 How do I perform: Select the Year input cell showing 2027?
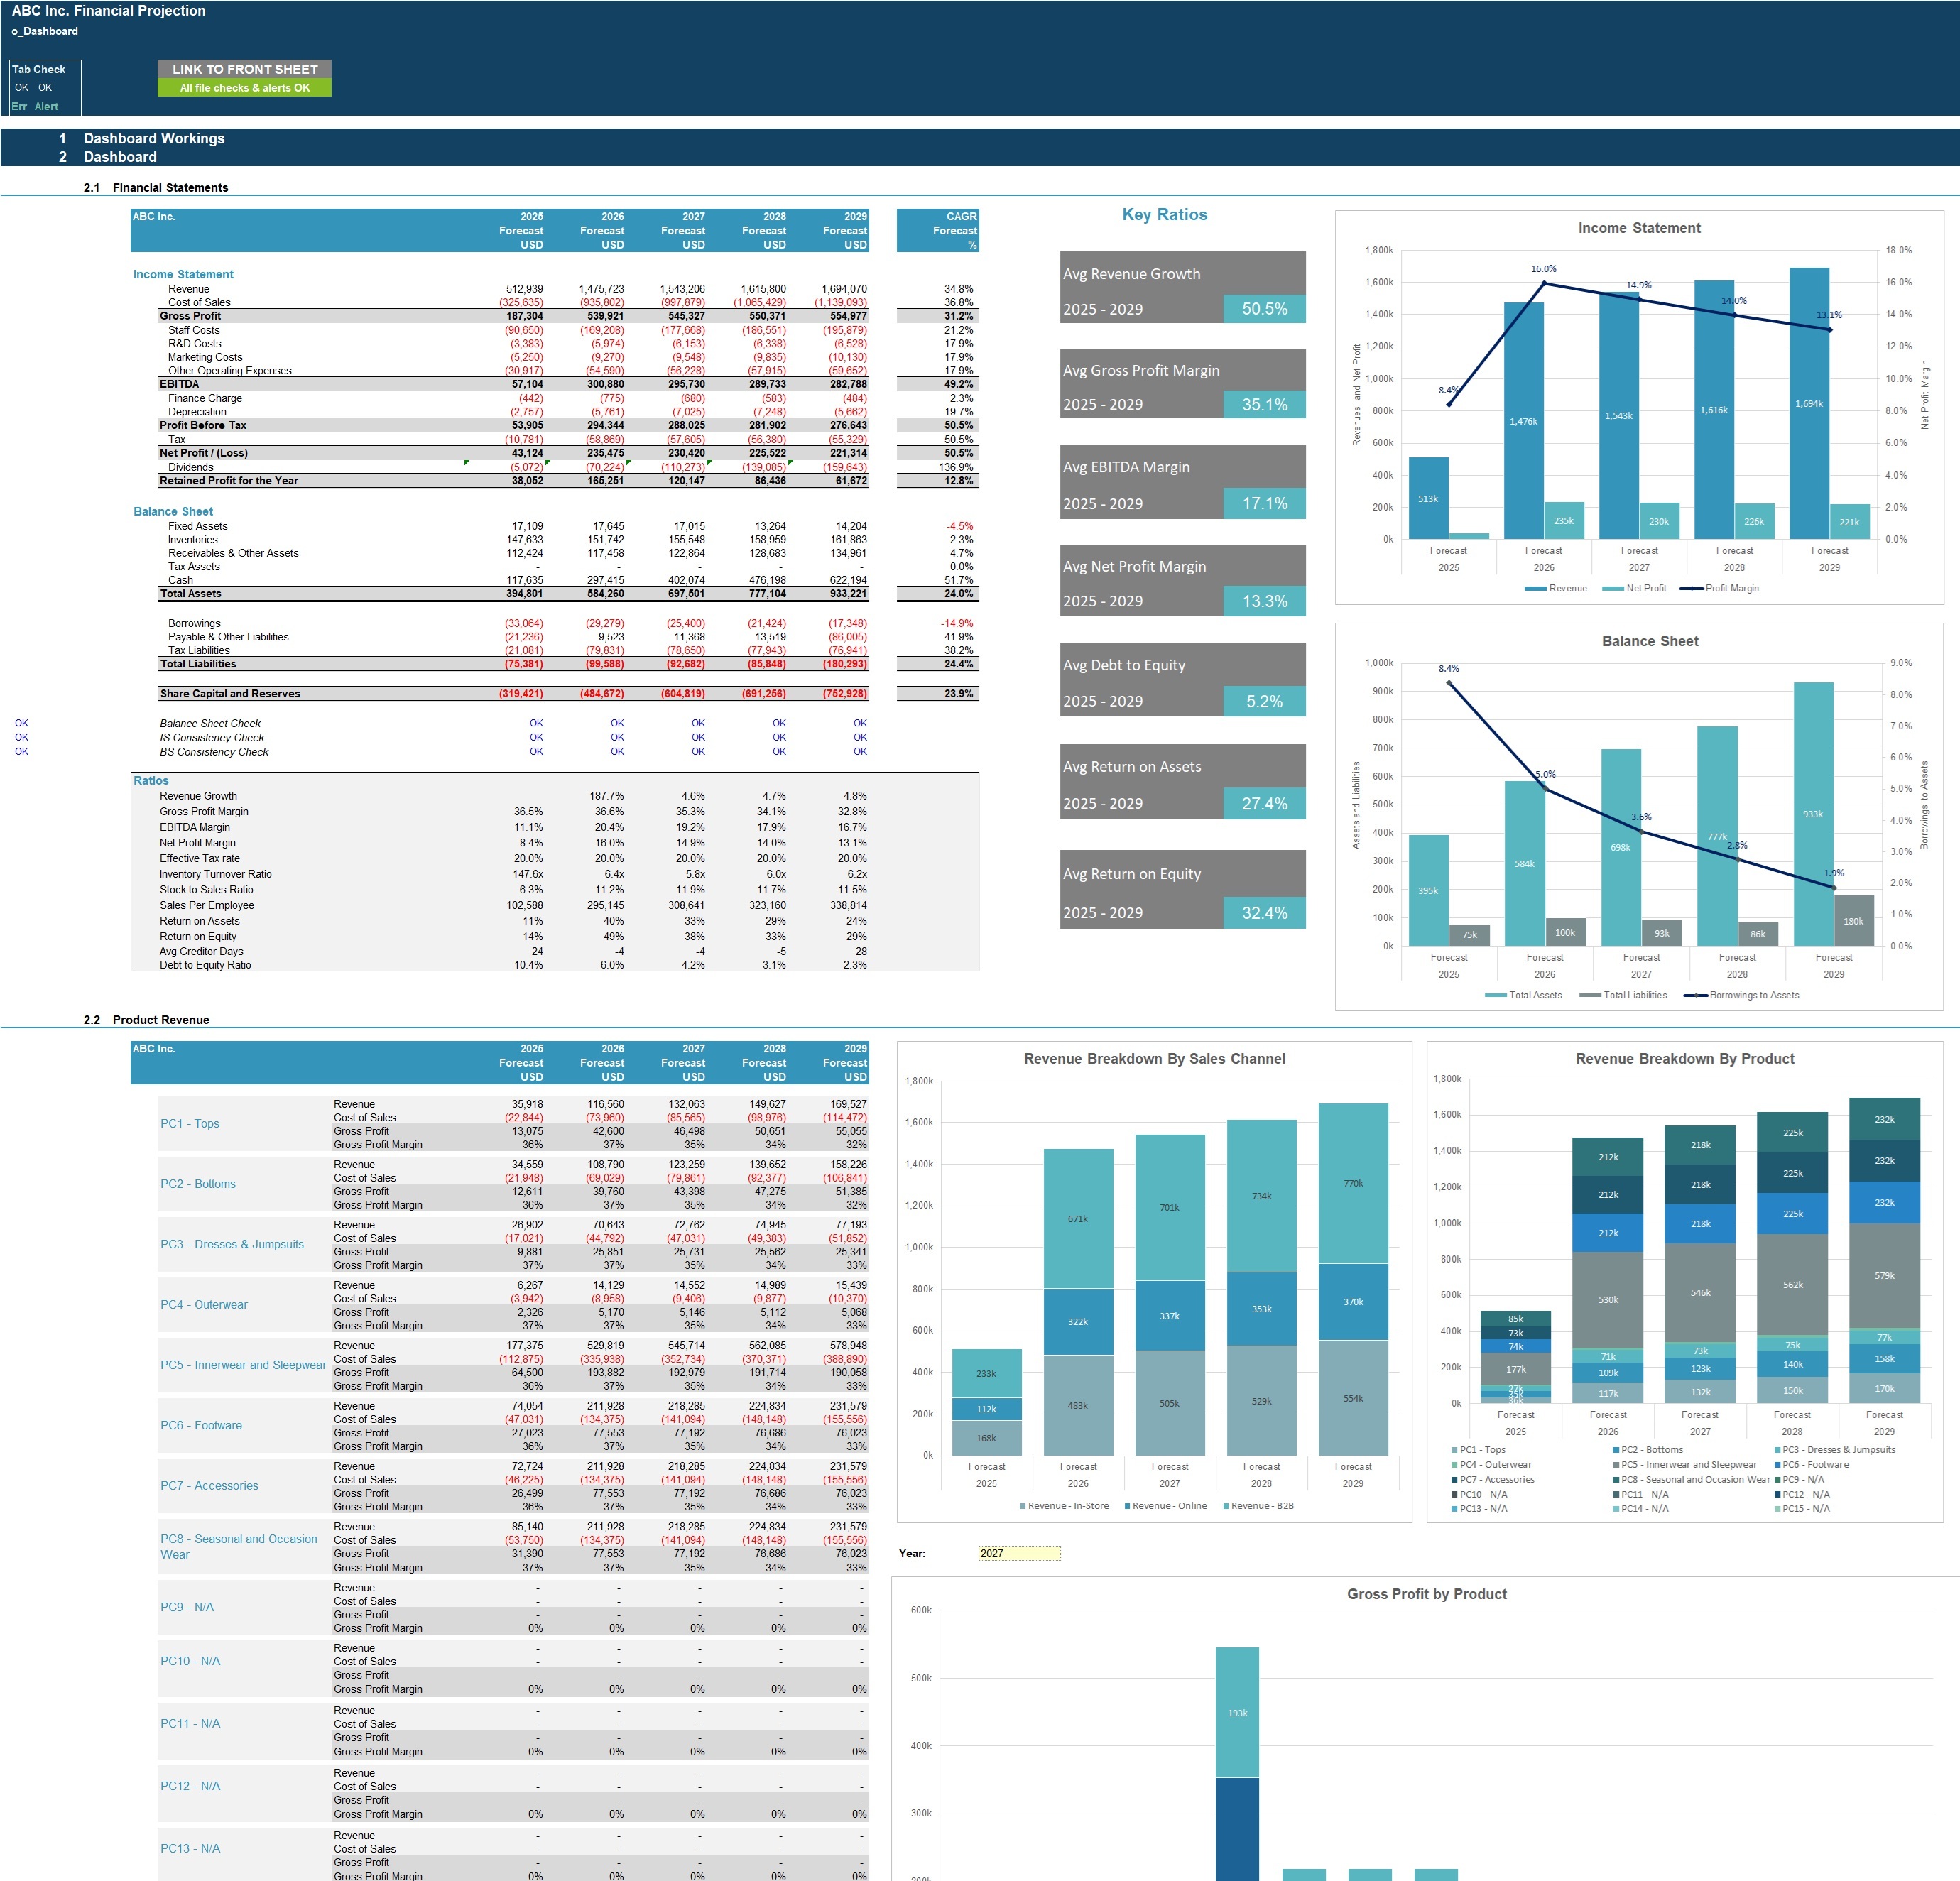(1019, 1553)
